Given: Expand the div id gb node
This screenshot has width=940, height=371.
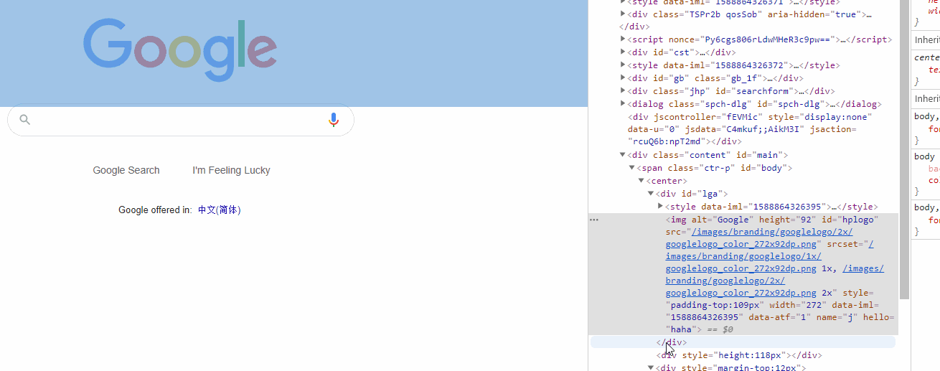Looking at the screenshot, I should click(623, 78).
